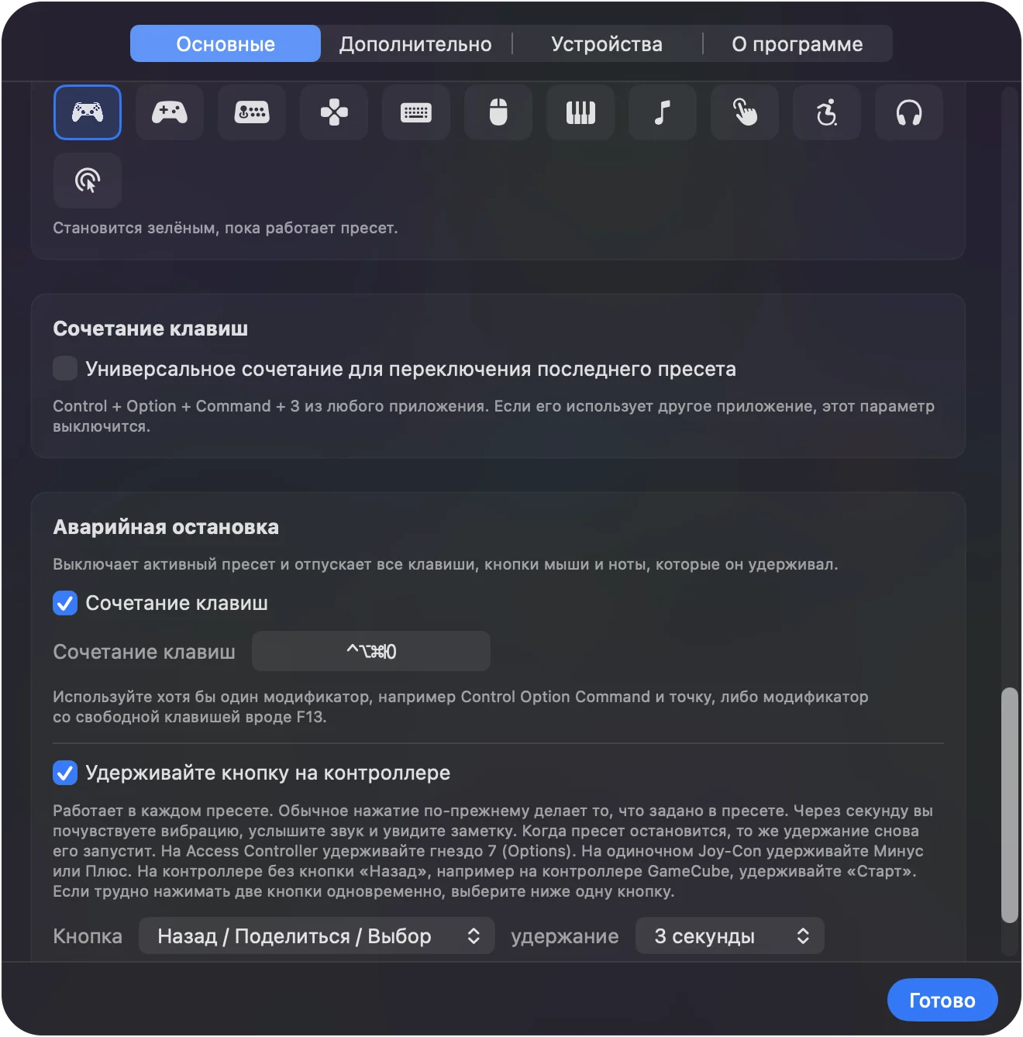Open the удержание dropdown set to 3 секунды
Screen dimensions: 1023x1037
(730, 936)
